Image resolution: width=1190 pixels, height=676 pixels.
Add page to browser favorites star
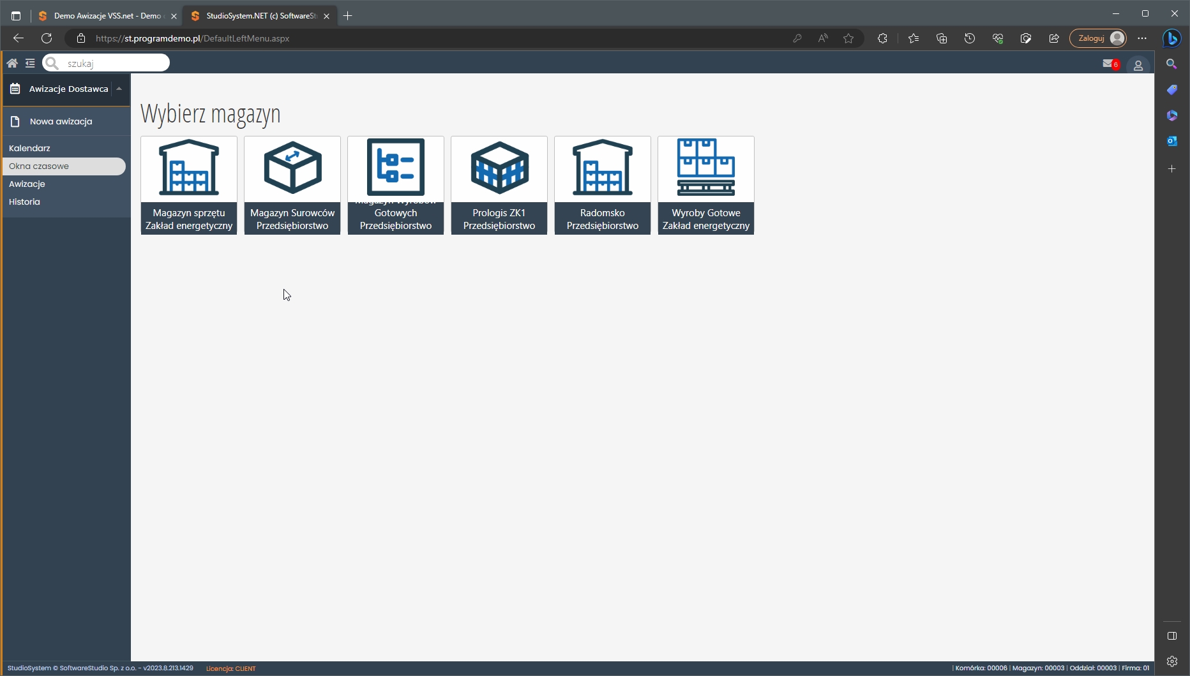[x=848, y=38]
